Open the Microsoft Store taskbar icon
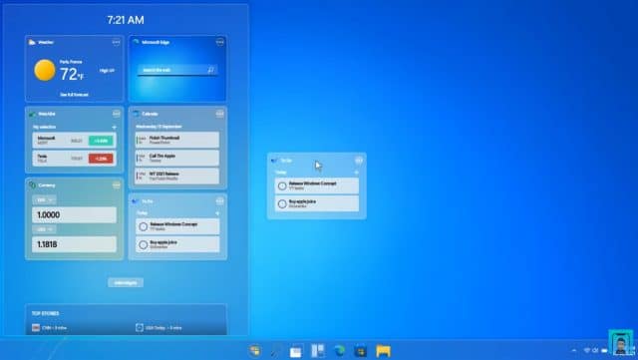 361,351
